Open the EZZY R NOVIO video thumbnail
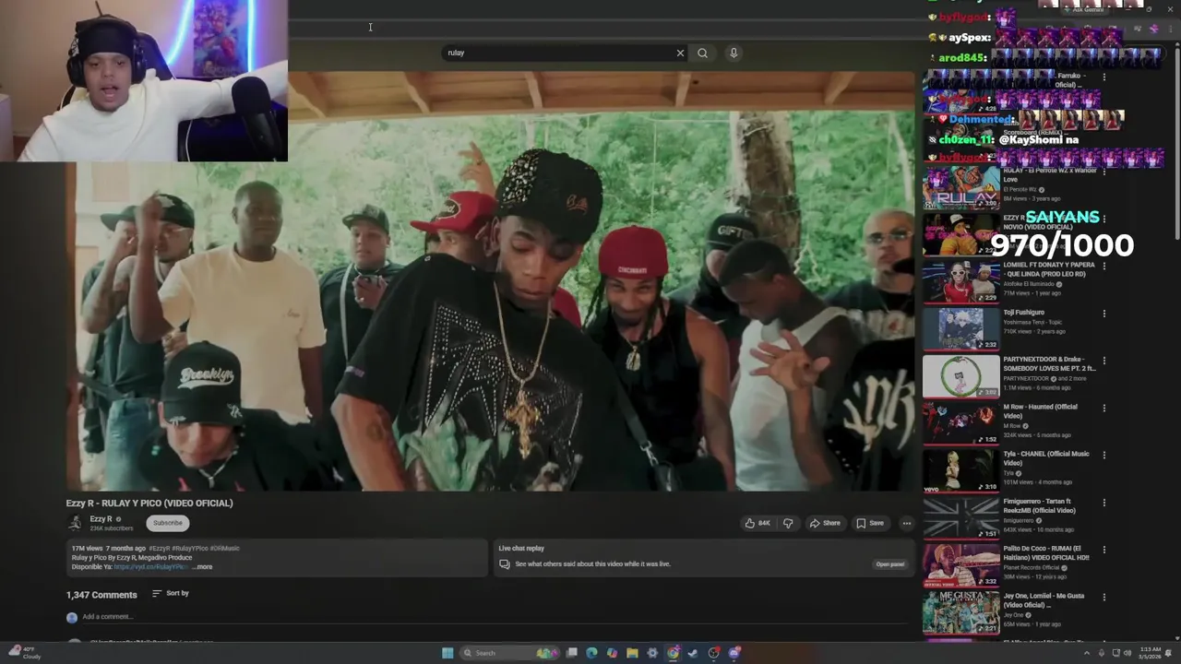Image resolution: width=1181 pixels, height=664 pixels. point(961,234)
